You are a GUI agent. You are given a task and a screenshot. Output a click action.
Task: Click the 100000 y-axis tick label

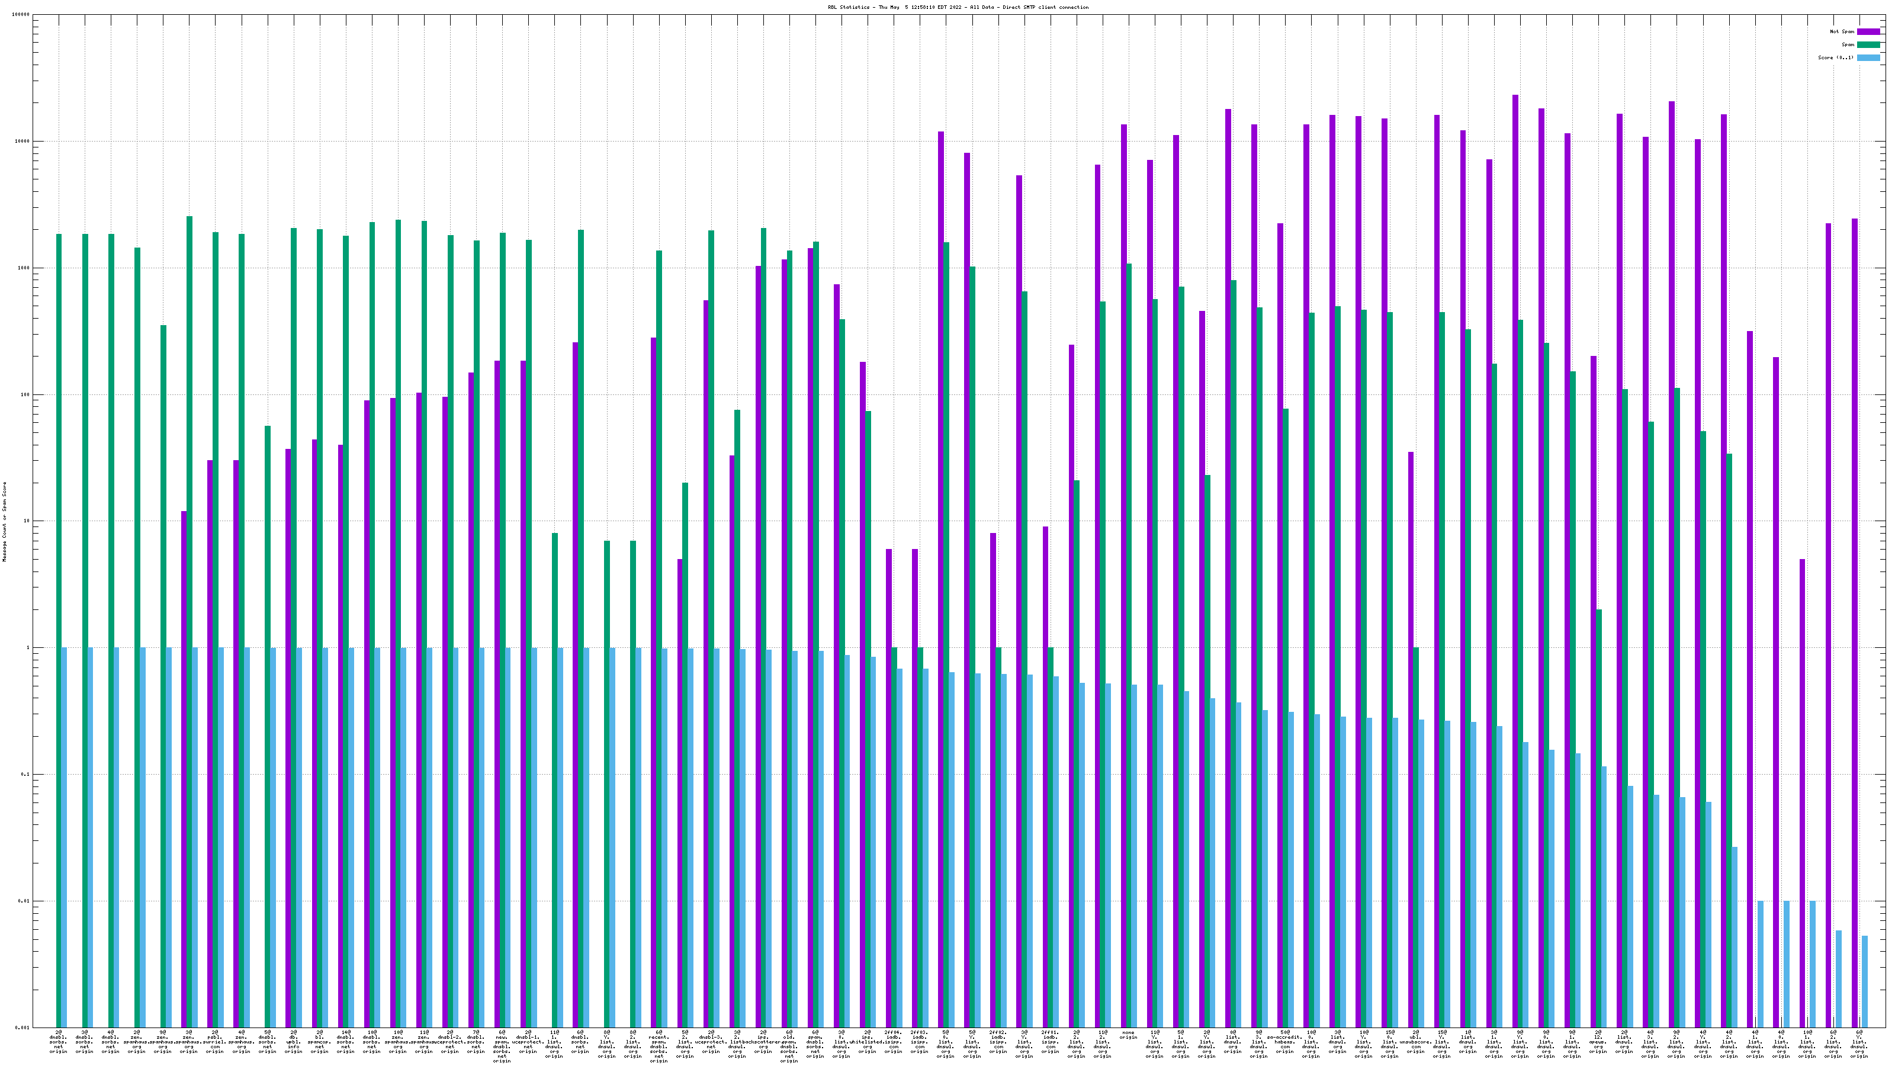pos(21,15)
